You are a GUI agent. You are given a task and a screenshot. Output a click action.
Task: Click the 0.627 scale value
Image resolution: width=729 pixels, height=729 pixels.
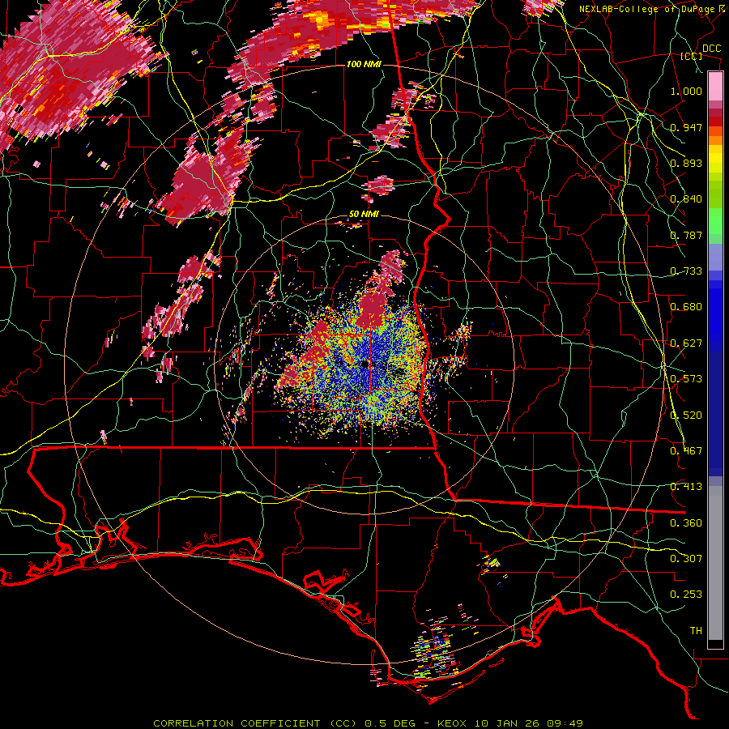click(x=686, y=343)
